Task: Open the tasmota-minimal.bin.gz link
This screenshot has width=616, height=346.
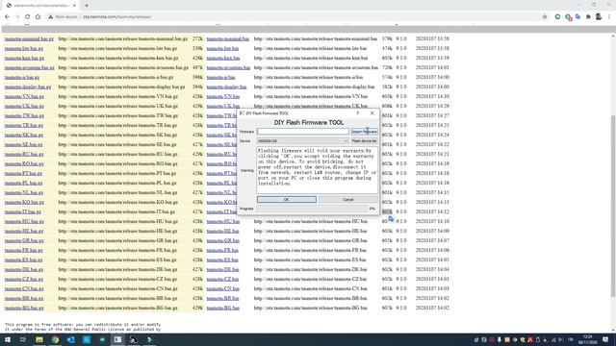Action: 29,38
